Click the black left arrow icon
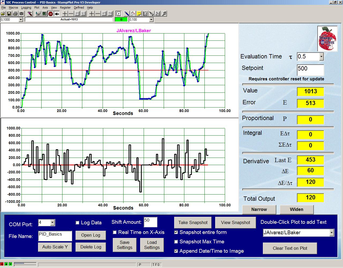Viewport: 343px width, 268px height. click(x=57, y=14)
